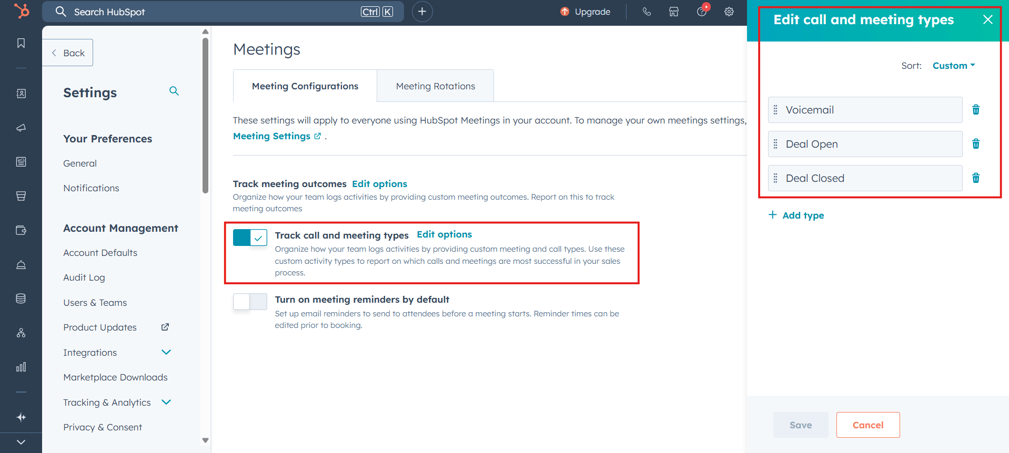1009x453 pixels.
Task: Open the Breeze AI sparkle icon
Action: click(21, 417)
